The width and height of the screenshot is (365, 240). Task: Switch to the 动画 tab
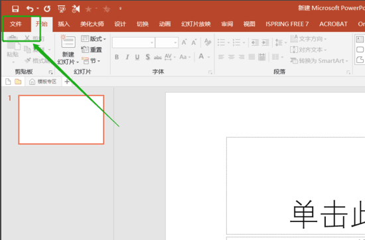pyautogui.click(x=165, y=24)
